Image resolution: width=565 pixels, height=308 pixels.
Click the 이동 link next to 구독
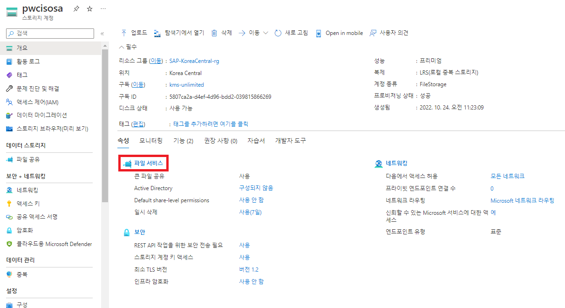138,85
